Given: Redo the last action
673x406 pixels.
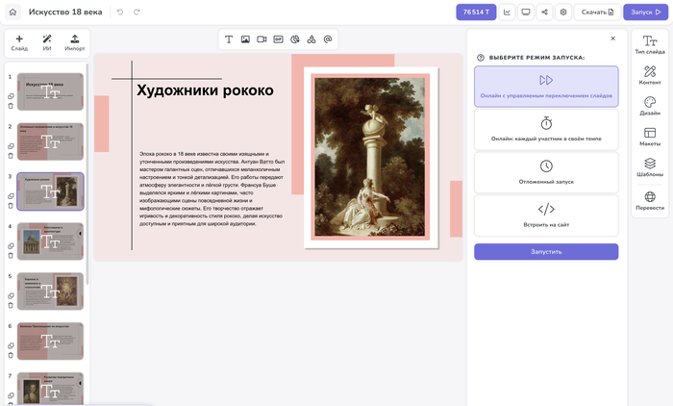Looking at the screenshot, I should pos(137,13).
